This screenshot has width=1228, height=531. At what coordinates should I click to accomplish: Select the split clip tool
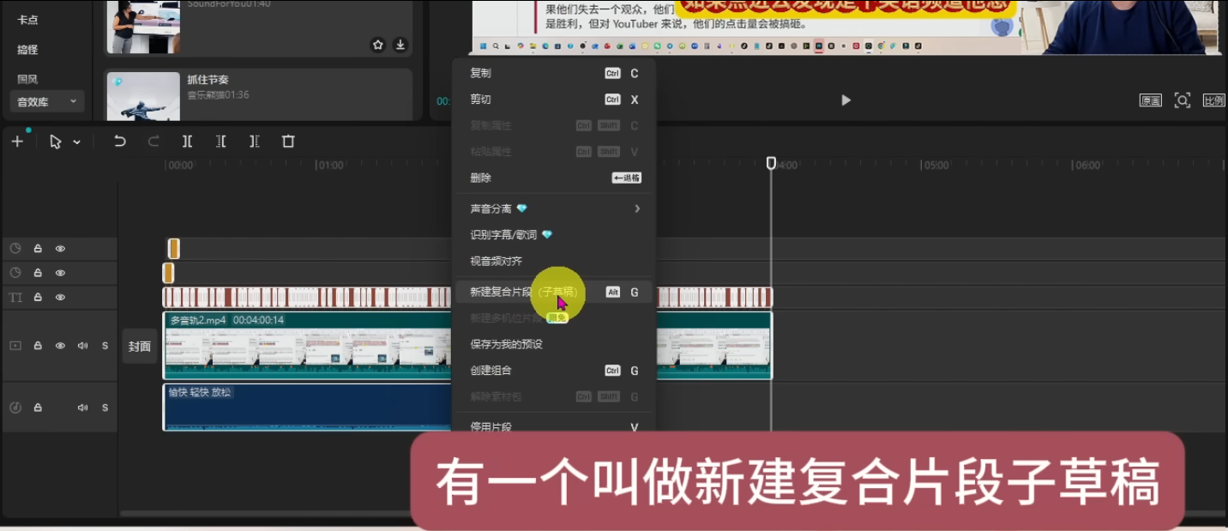(x=187, y=142)
